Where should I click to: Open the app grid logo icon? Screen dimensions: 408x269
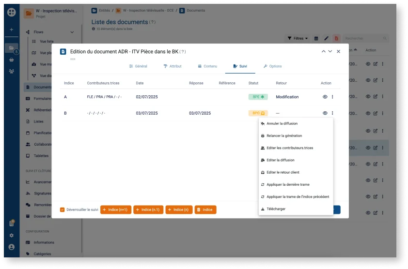click(12, 12)
